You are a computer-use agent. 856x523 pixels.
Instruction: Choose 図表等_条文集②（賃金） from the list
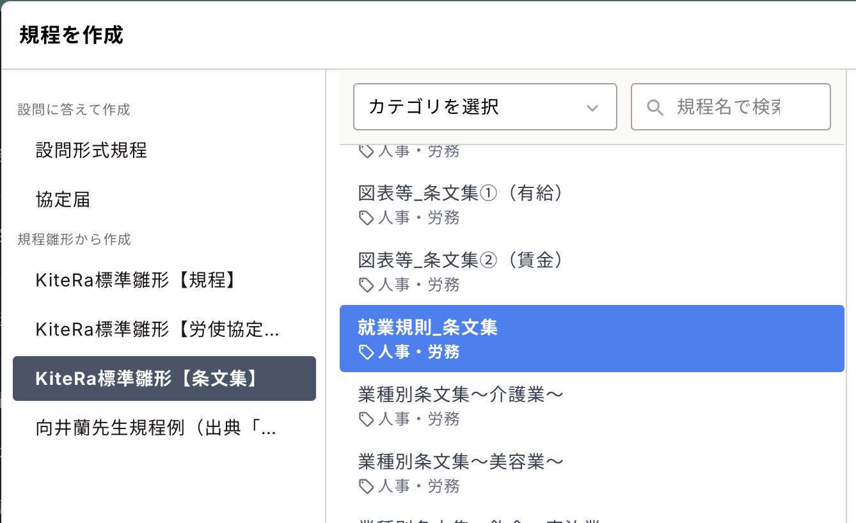pyautogui.click(x=461, y=260)
